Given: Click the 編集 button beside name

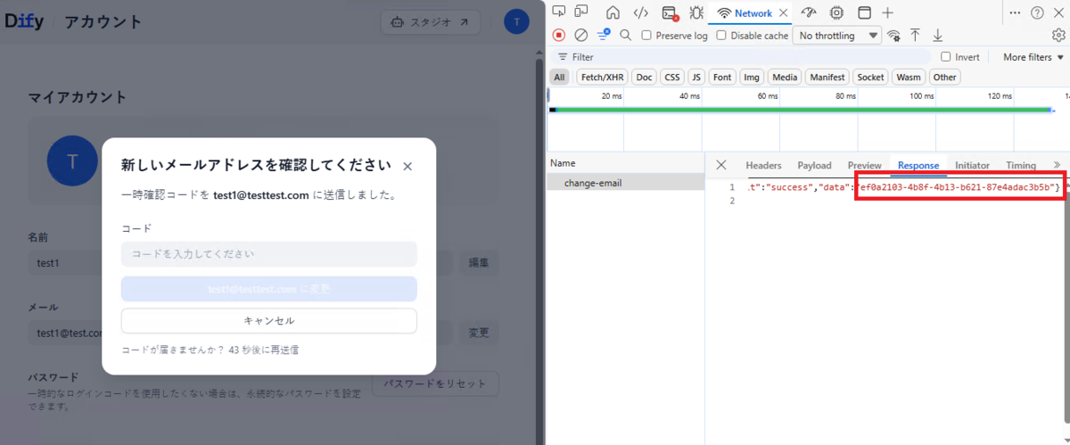Looking at the screenshot, I should coord(479,263).
